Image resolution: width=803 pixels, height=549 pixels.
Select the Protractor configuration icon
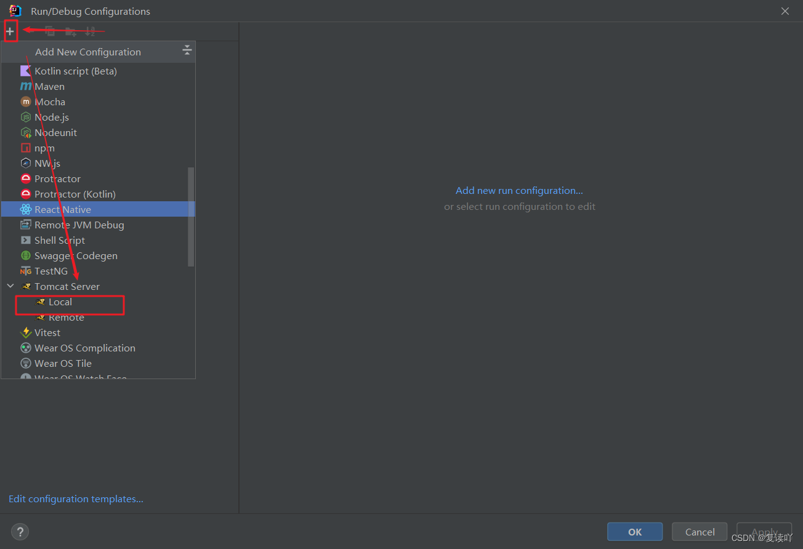(x=25, y=178)
